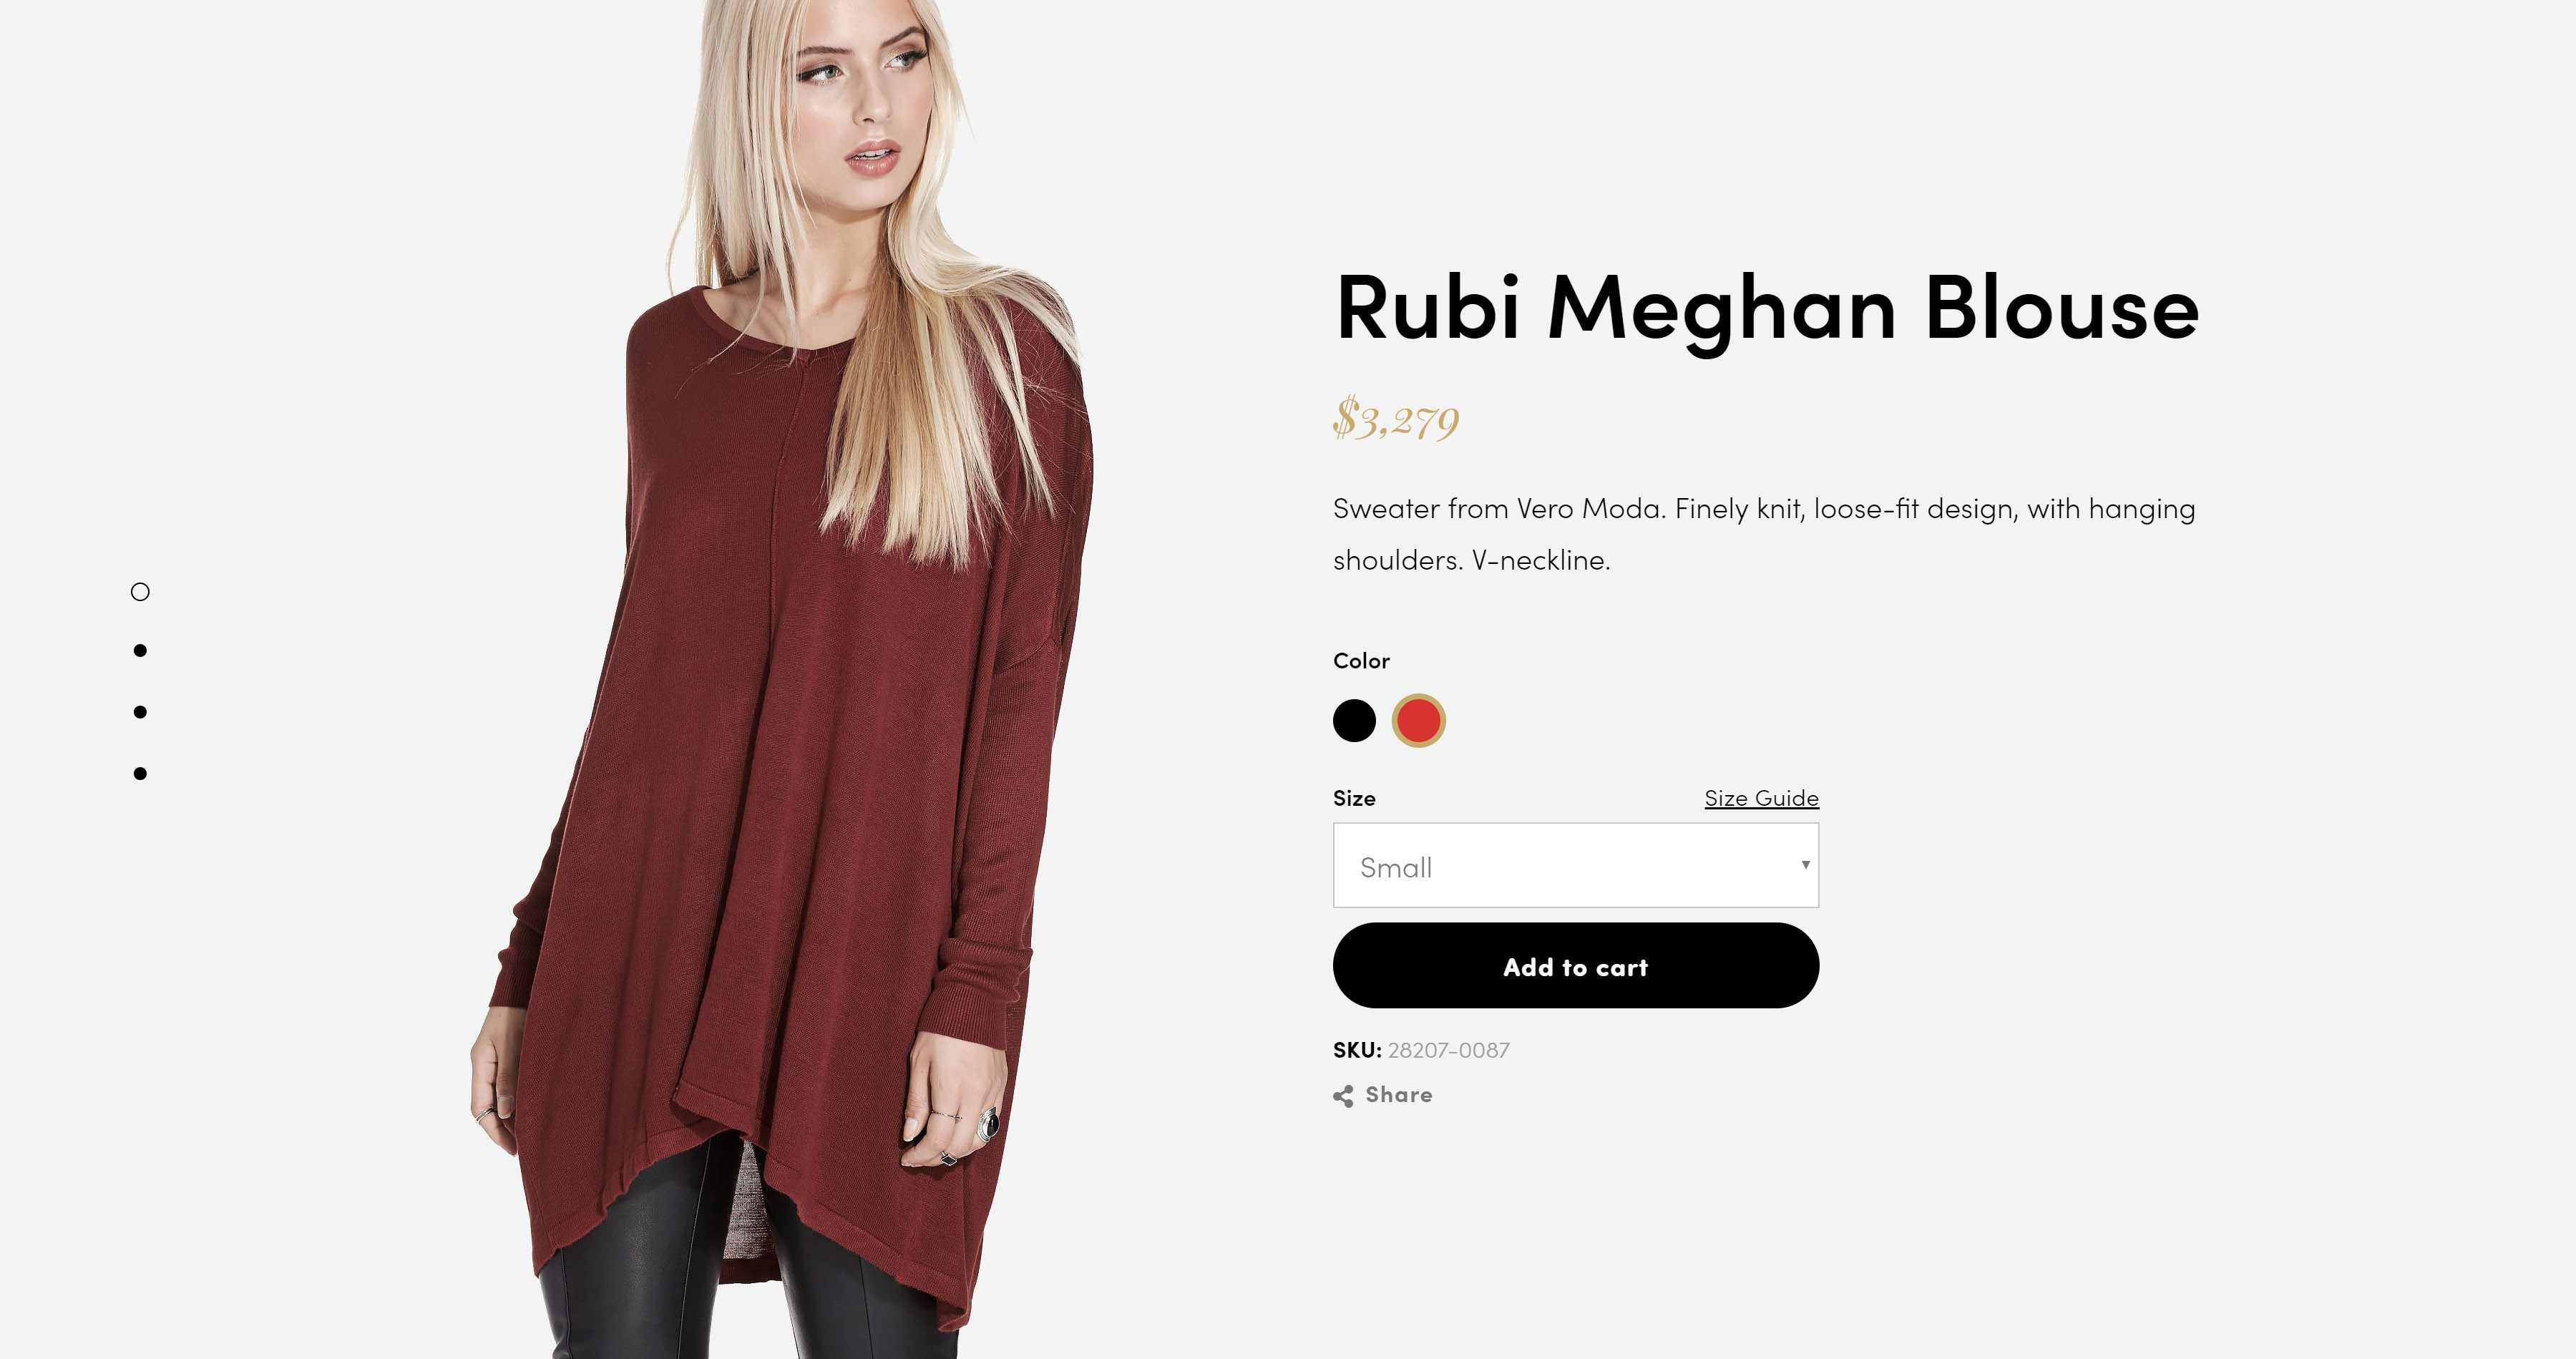
Task: Open the Size dropdown showing Small
Action: tap(1575, 866)
